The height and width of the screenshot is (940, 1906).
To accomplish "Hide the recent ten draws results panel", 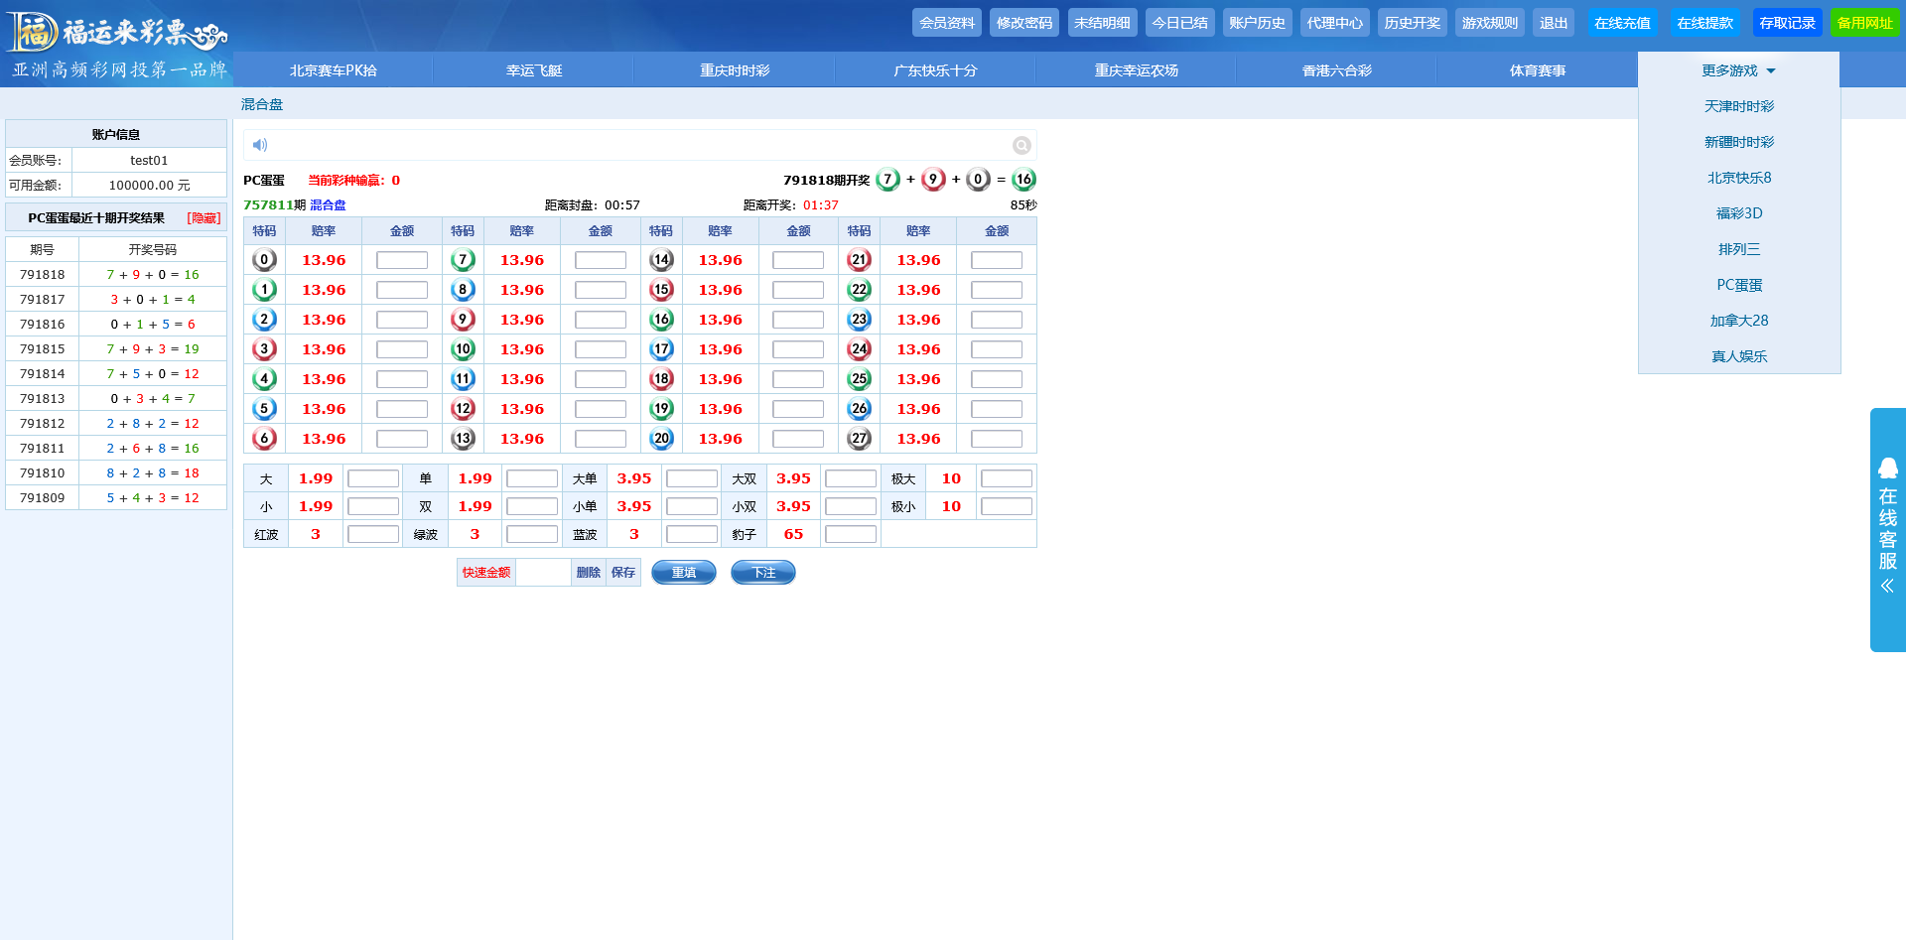I will [x=204, y=218].
